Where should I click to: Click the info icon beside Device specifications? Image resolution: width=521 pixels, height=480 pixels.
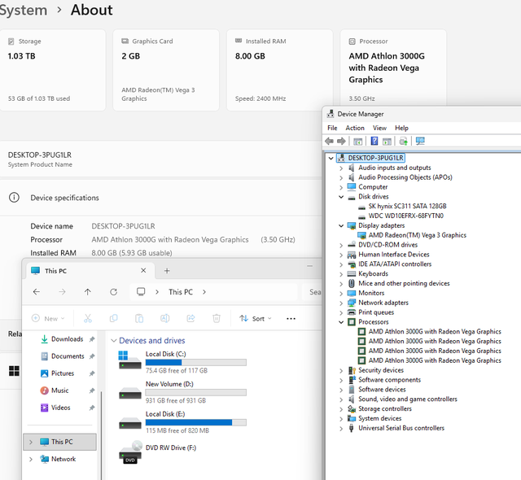click(x=14, y=198)
